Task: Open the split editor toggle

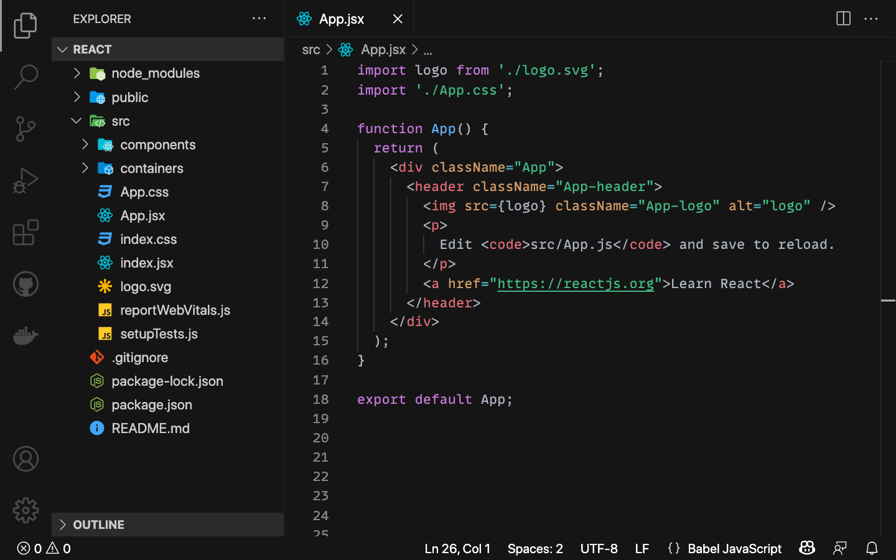Action: pyautogui.click(x=842, y=19)
